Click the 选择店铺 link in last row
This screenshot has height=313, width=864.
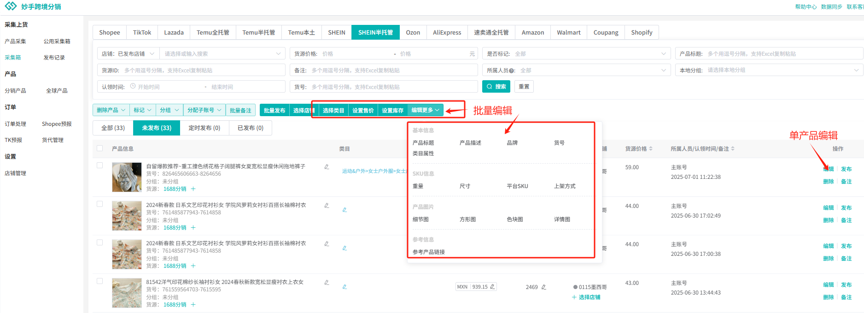click(586, 297)
